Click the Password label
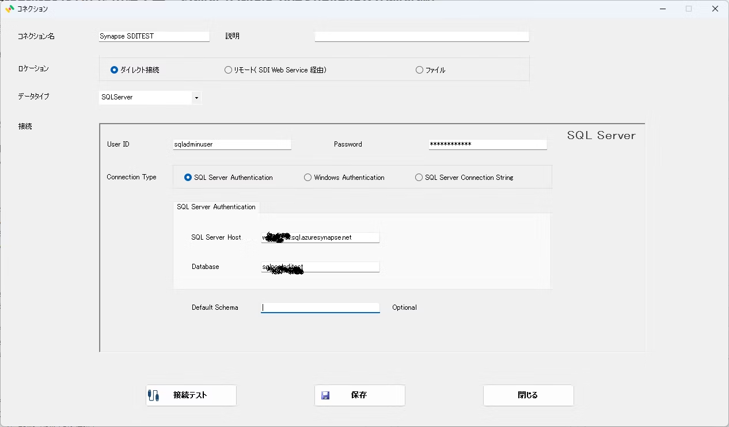Screen dimensions: 729x427 point(348,144)
